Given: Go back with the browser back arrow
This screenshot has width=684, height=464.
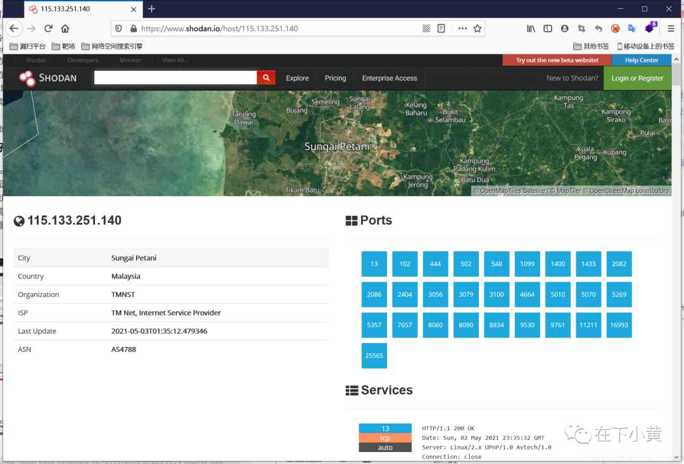Looking at the screenshot, I should (x=14, y=28).
